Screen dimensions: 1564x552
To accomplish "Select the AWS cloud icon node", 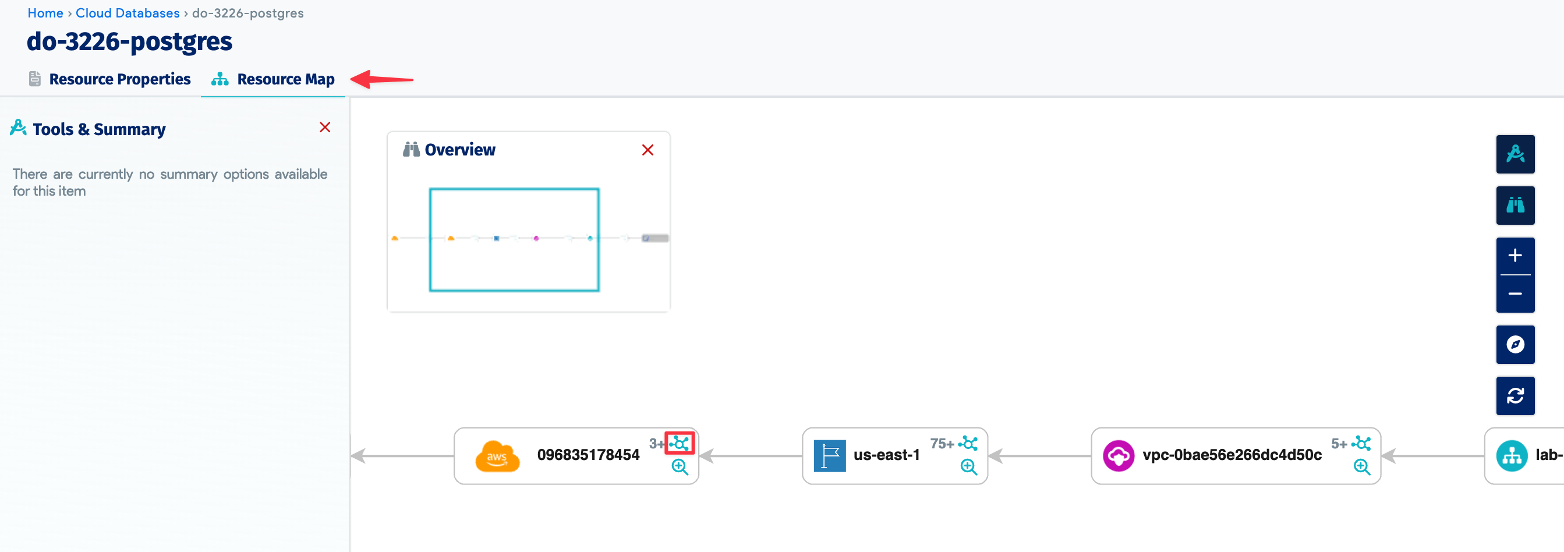I will tap(497, 455).
